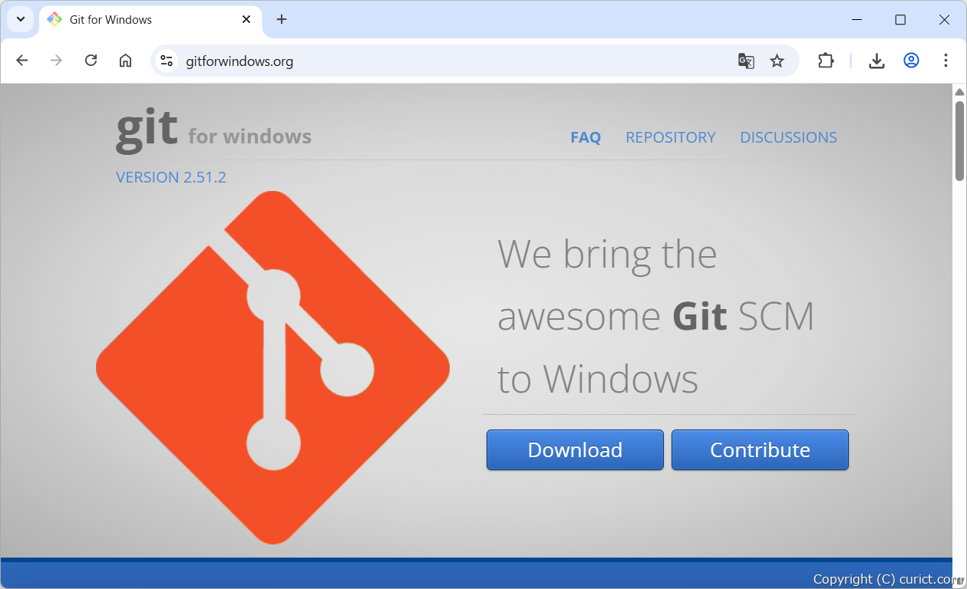
Task: Click the Translate page icon
Action: tap(745, 61)
